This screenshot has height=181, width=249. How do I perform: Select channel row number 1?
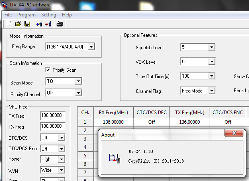pyautogui.click(x=85, y=122)
